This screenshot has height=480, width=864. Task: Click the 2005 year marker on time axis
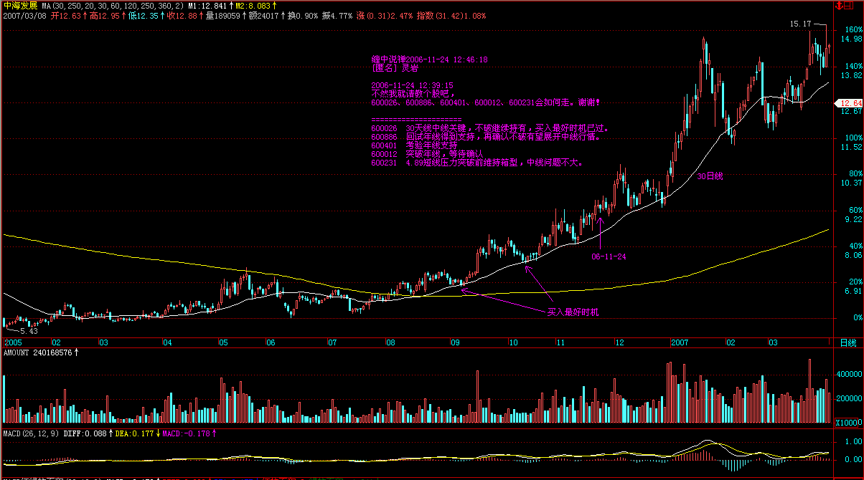coord(13,343)
